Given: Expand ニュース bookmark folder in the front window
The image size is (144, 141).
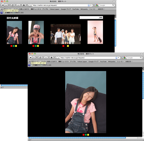Looking at the screenshot, I should (120, 62).
